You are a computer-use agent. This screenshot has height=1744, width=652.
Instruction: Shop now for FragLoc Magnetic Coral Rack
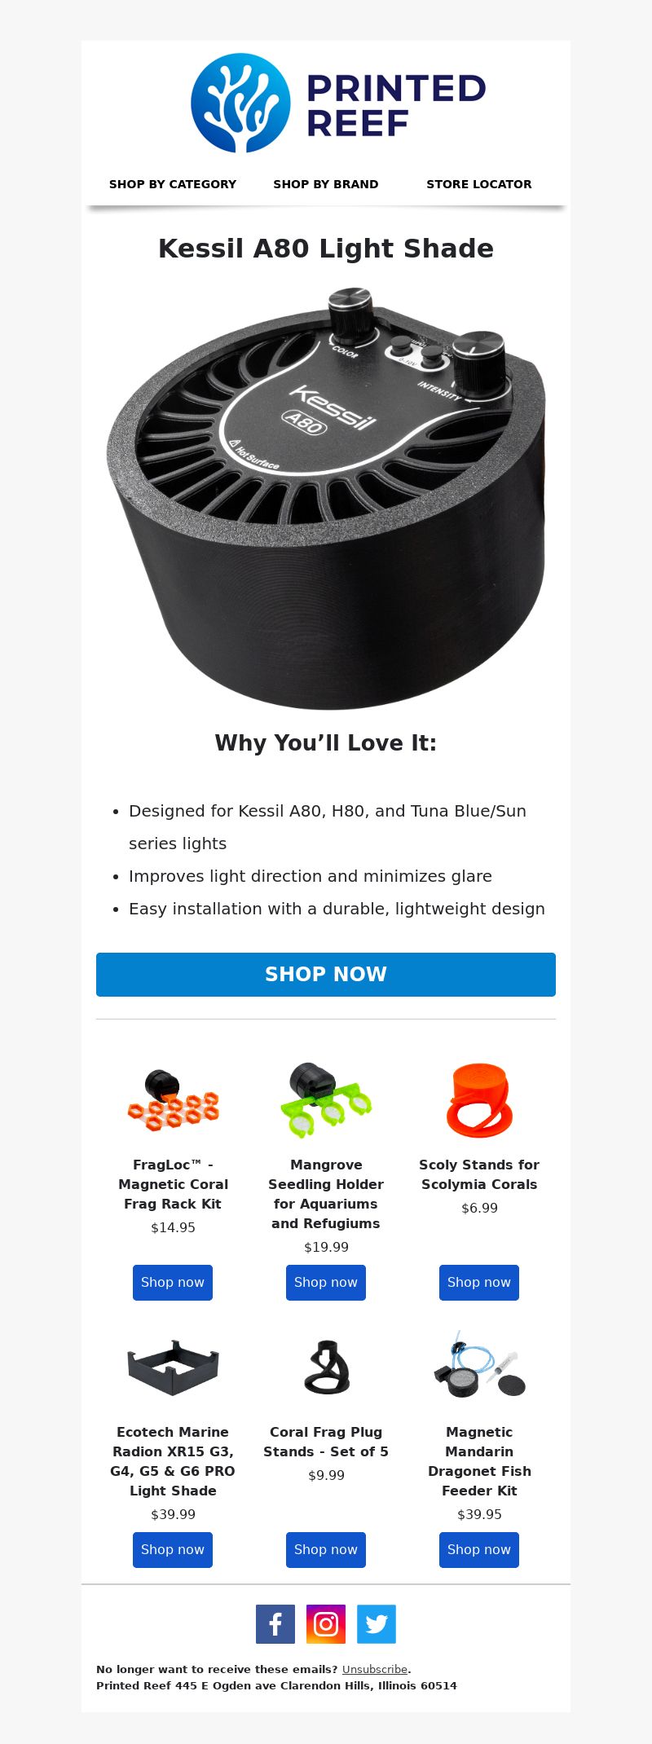173,1283
